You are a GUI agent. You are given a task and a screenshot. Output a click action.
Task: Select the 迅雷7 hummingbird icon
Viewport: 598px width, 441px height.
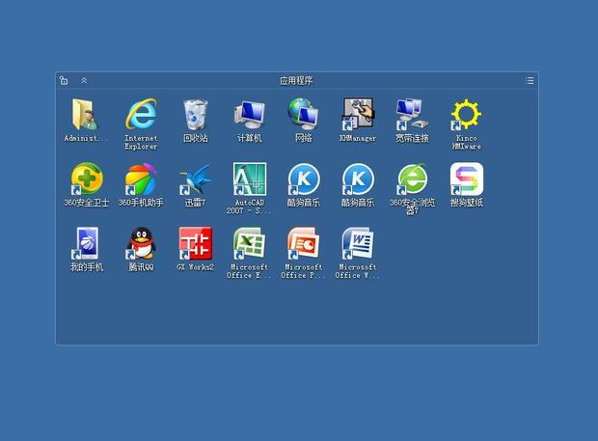195,179
